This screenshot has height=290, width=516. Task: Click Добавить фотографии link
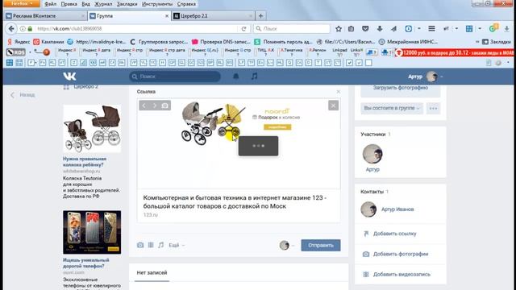(x=401, y=255)
